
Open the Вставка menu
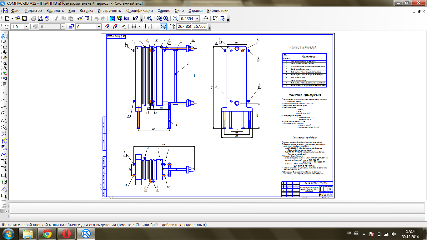click(86, 10)
